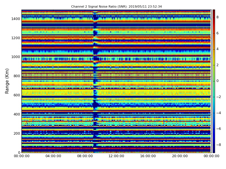The image size is (226, 169).
Task: Click the 16:00:00 time tick label
Action: pos(148,156)
